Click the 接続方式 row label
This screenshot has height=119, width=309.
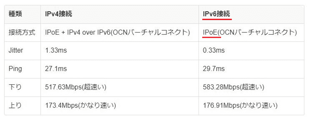click(x=22, y=32)
